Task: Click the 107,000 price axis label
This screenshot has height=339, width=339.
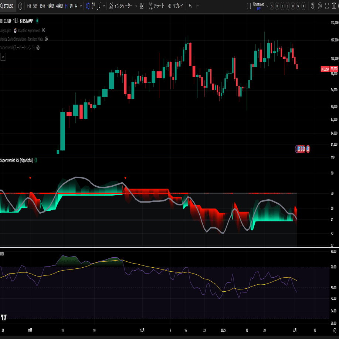Action: tap(335, 40)
